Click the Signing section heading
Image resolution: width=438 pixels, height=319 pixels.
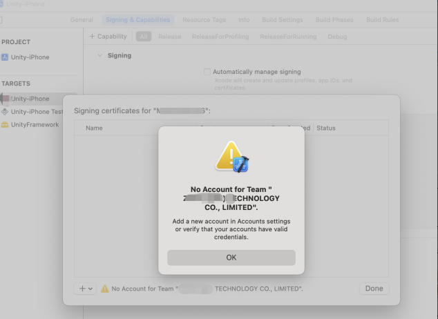(120, 55)
